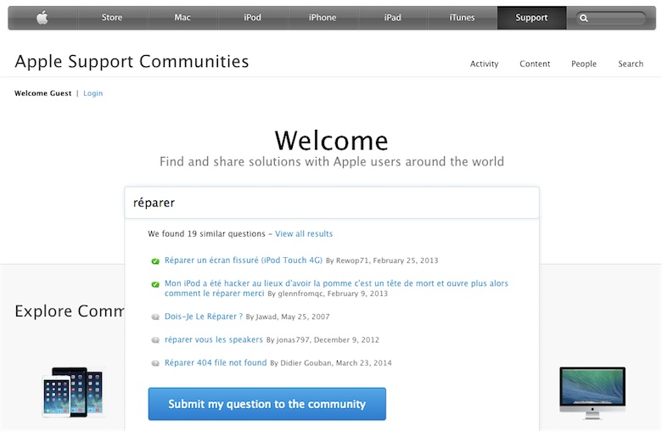Click the text 'We found 19 similar questions'

point(206,234)
